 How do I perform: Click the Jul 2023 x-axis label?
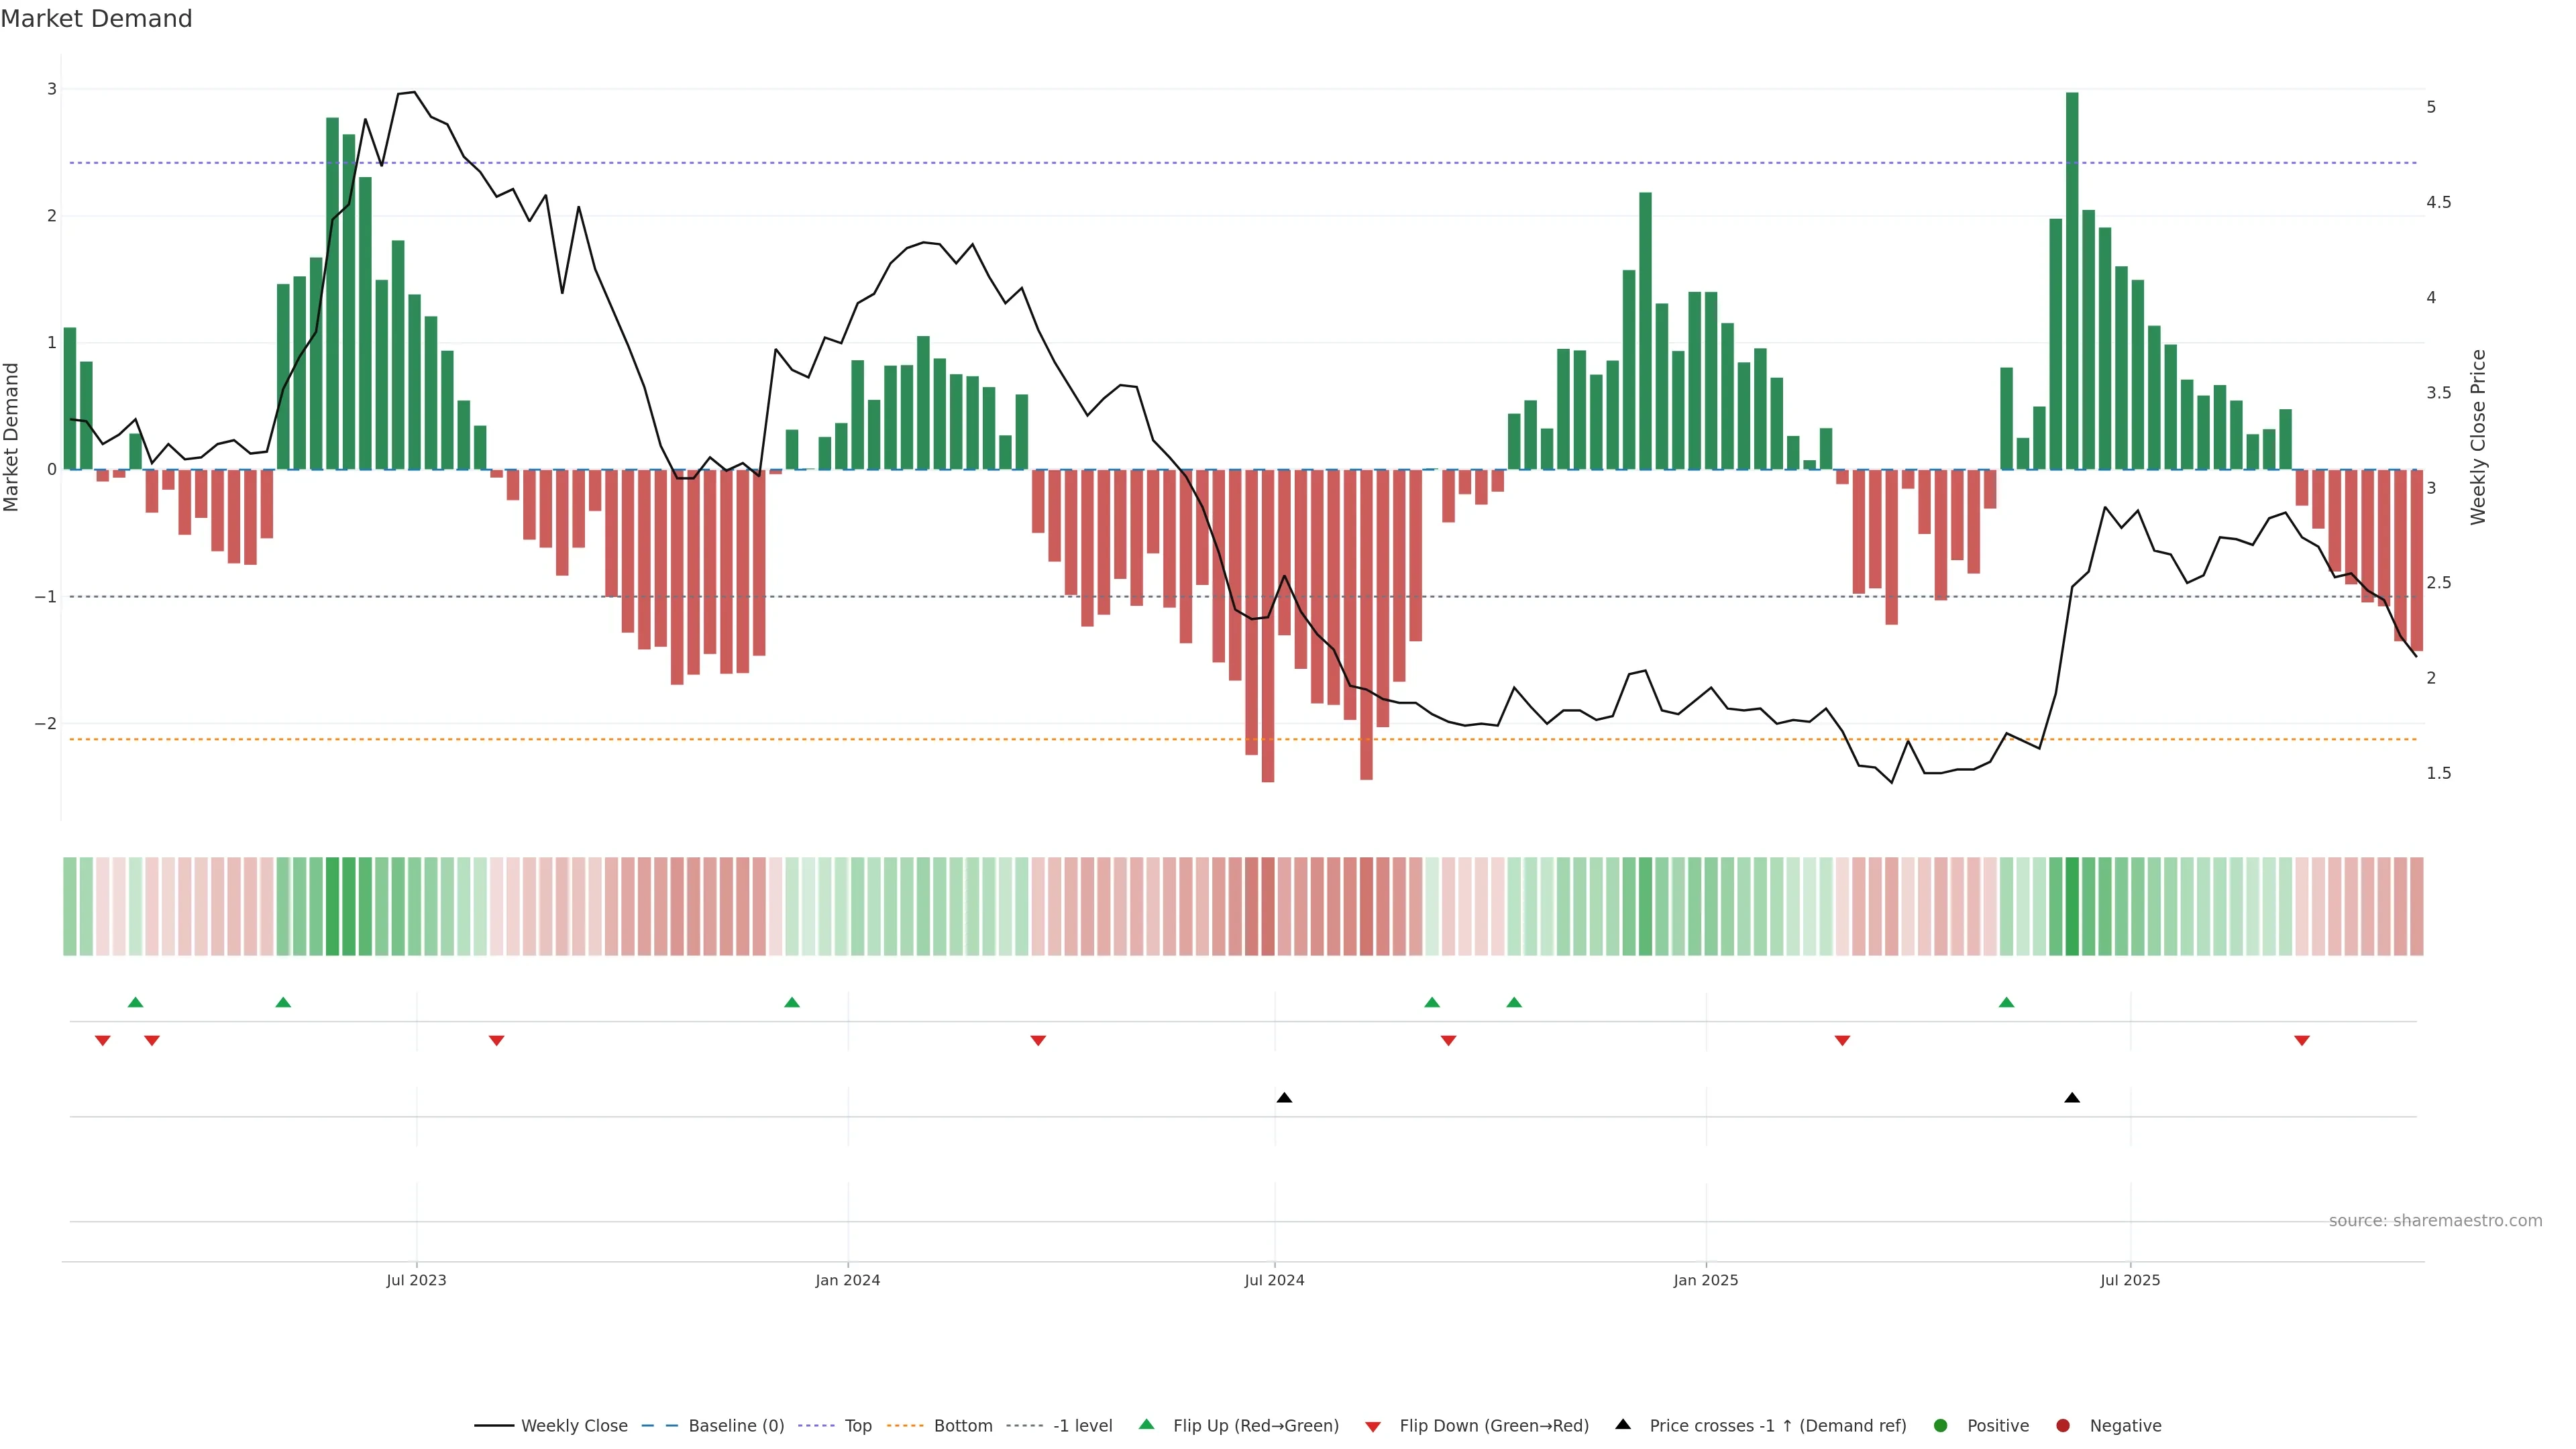click(x=416, y=1280)
